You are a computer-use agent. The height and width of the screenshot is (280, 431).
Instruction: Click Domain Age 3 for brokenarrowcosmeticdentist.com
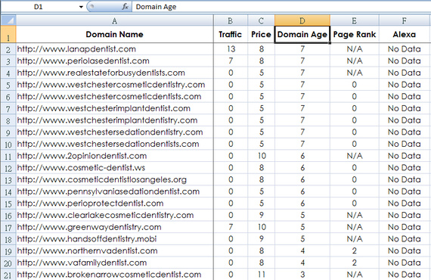(302, 275)
